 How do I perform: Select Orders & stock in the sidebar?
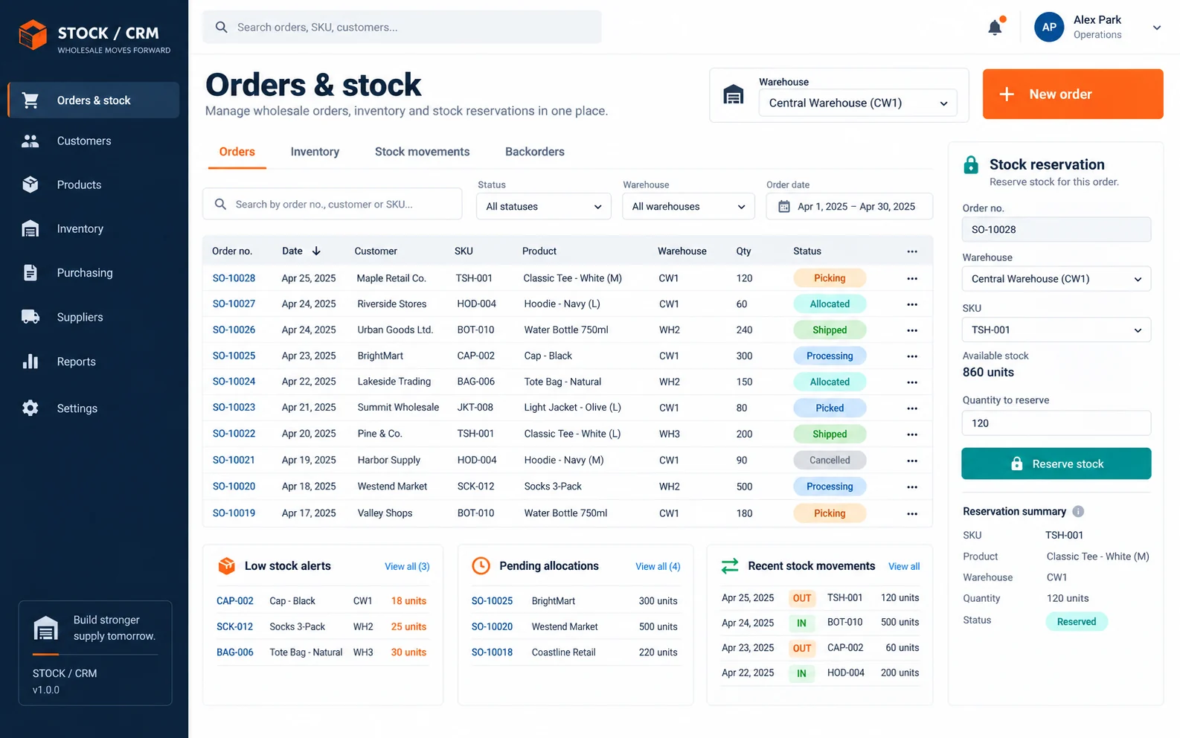point(94,100)
